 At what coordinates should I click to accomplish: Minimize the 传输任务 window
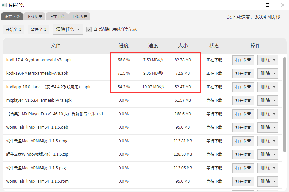pyautogui.click(x=253, y=5)
